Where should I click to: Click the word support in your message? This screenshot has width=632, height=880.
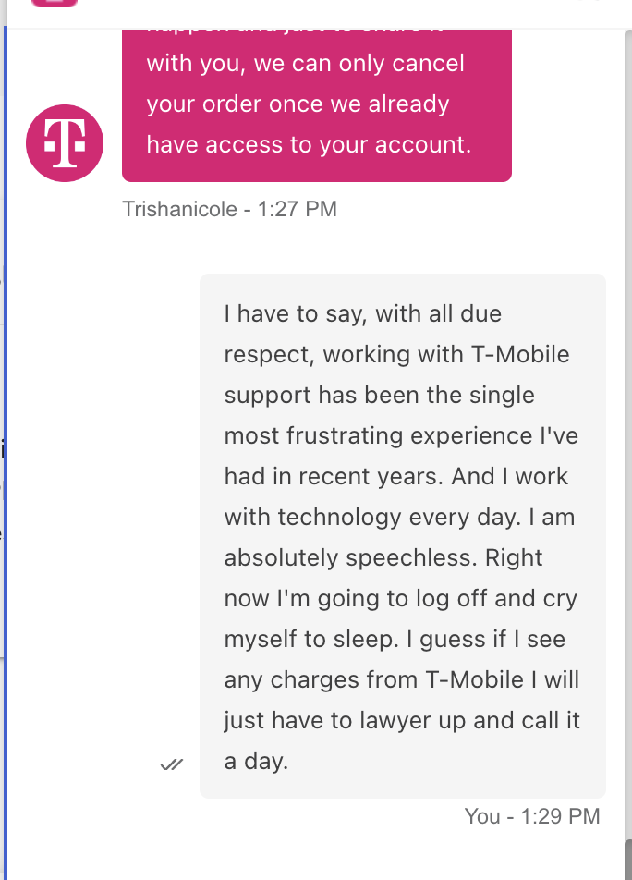(x=265, y=395)
